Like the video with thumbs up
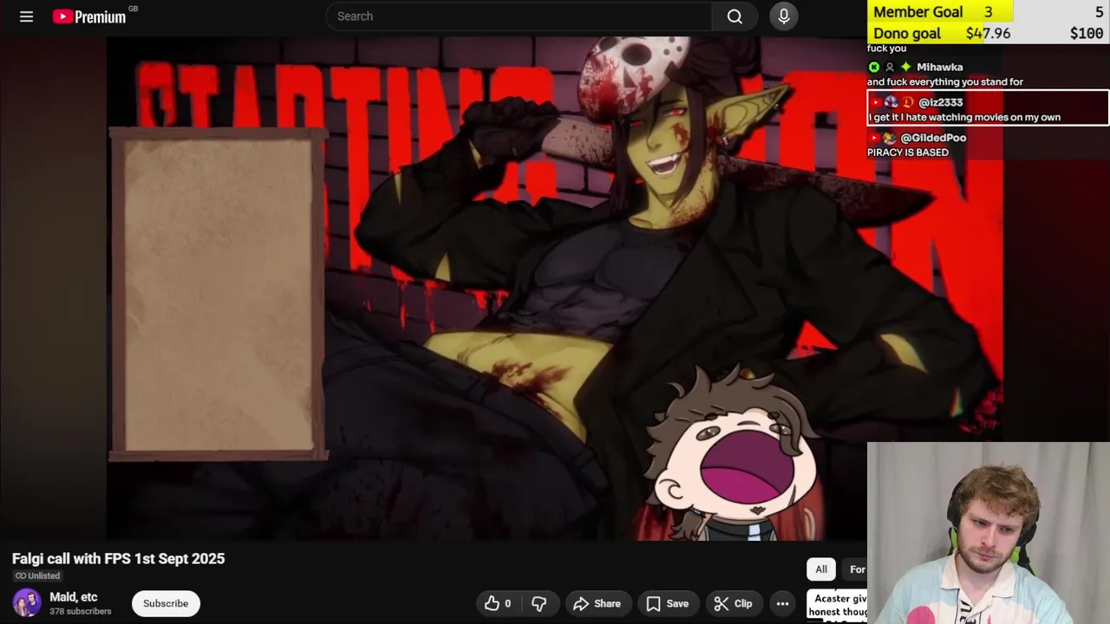1110x624 pixels. pos(498,603)
